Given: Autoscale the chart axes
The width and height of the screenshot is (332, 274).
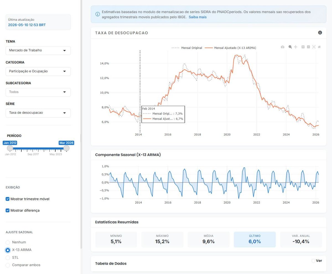Looking at the screenshot, I should (314, 47).
